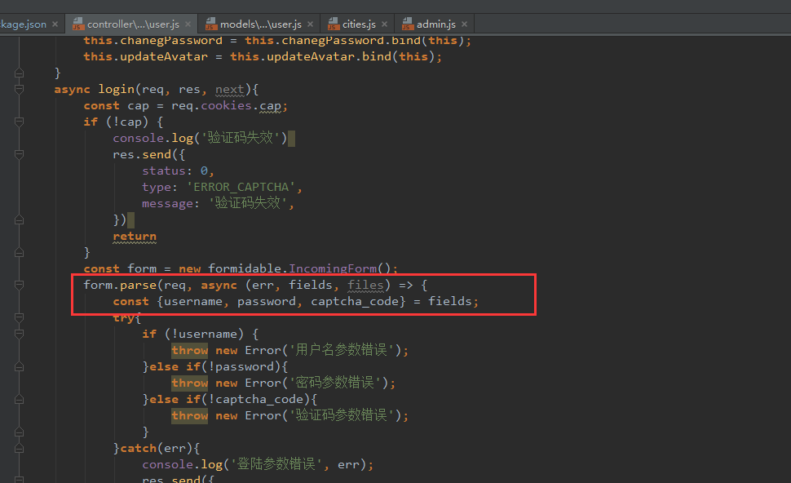Open the cities.js tab
The height and width of the screenshot is (483, 791).
coord(359,24)
